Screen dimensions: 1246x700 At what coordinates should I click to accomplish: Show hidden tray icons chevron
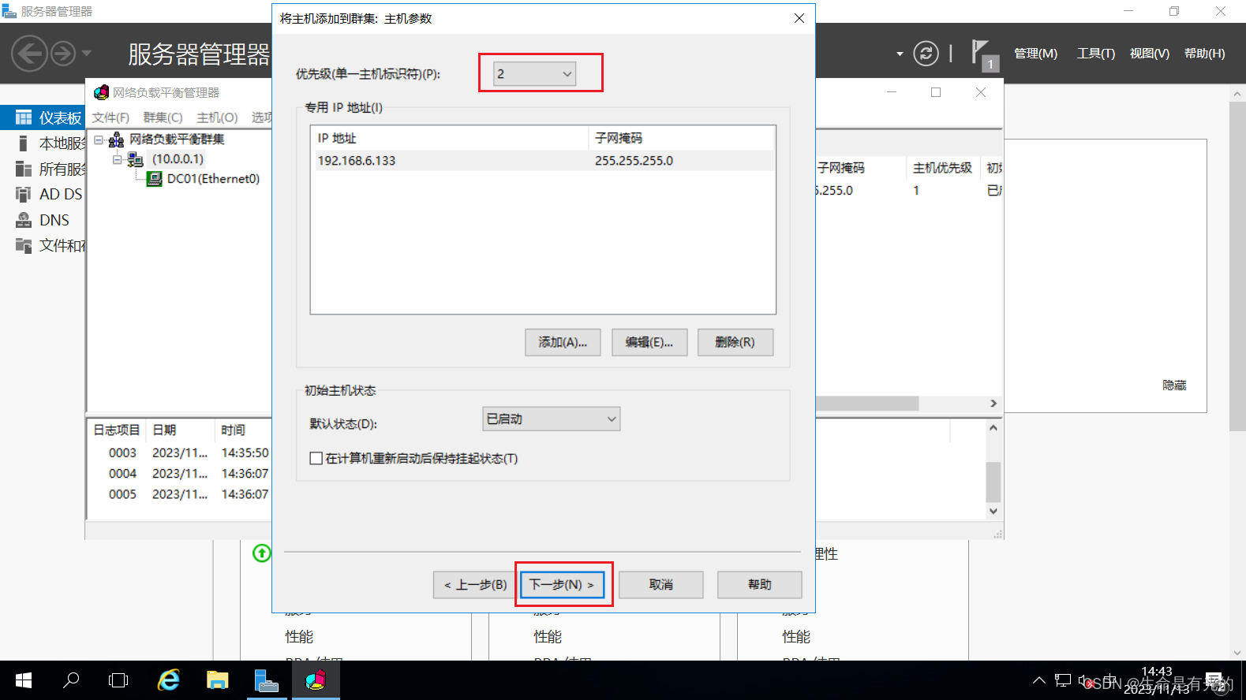(x=1039, y=680)
